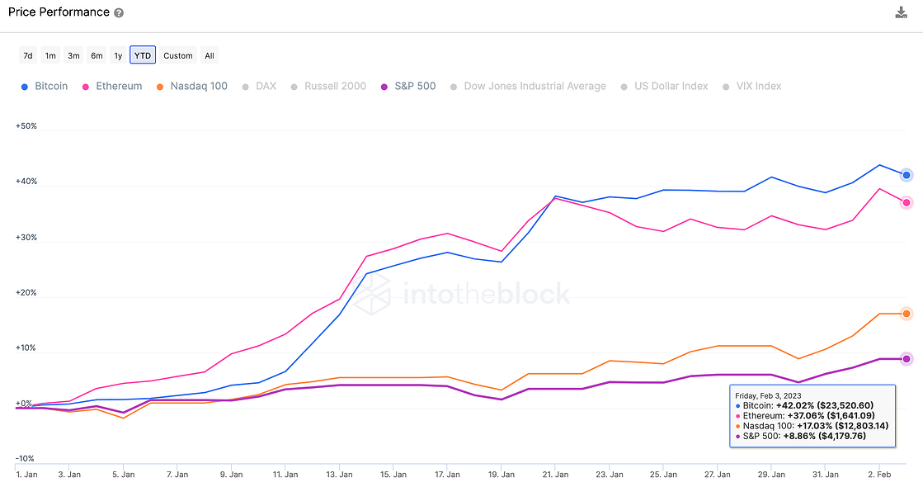The image size is (923, 487).
Task: Click the 13. Jan x-axis label
Action: coord(340,474)
